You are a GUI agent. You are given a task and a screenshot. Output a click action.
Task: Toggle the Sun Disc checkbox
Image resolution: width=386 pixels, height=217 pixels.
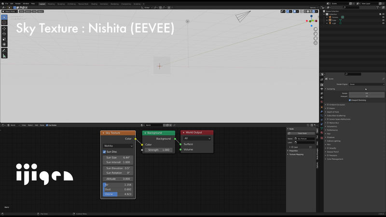pyautogui.click(x=104, y=152)
